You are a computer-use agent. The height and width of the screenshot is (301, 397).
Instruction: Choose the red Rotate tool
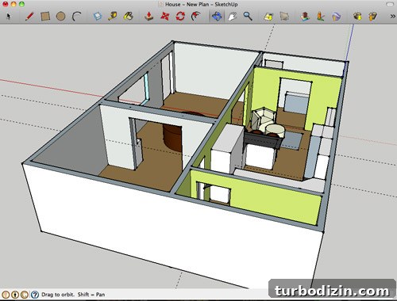click(x=180, y=17)
